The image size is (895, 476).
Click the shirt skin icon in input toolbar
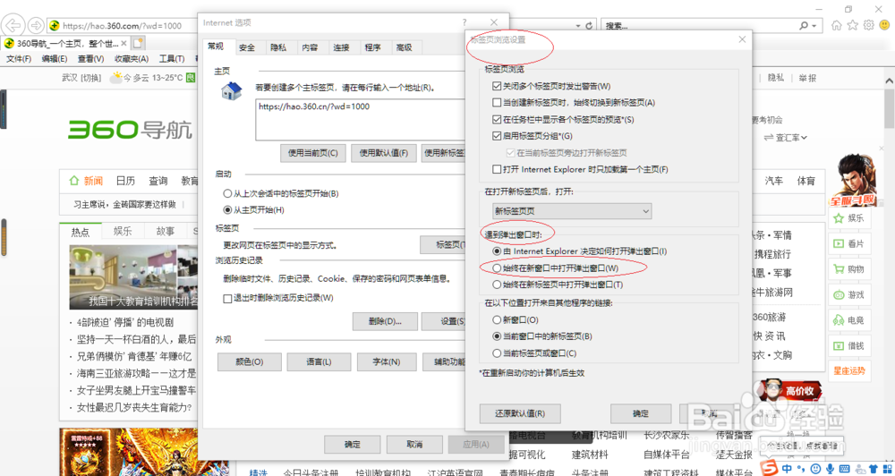click(x=872, y=469)
